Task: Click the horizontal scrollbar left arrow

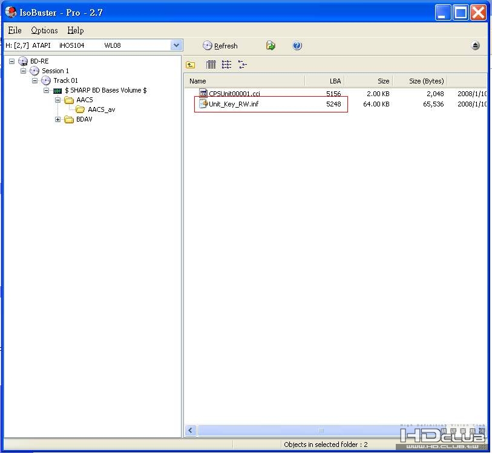Action: (x=190, y=431)
